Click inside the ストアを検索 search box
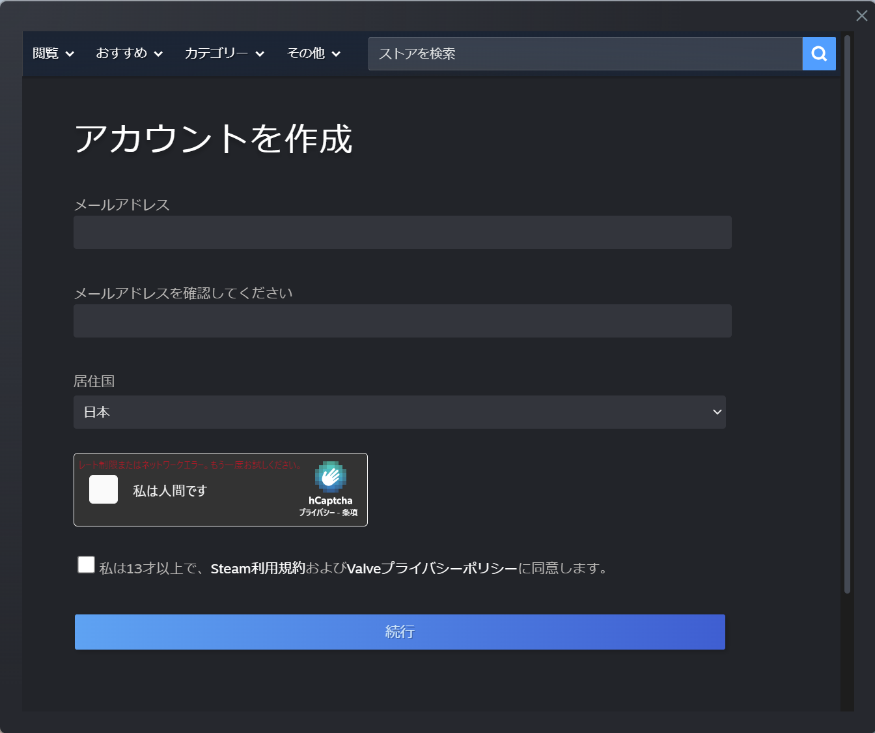The width and height of the screenshot is (875, 733). click(585, 53)
